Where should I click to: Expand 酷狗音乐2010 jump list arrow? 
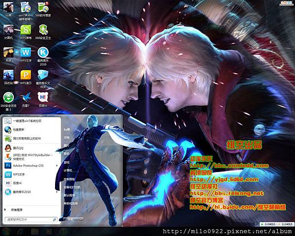[57, 192]
